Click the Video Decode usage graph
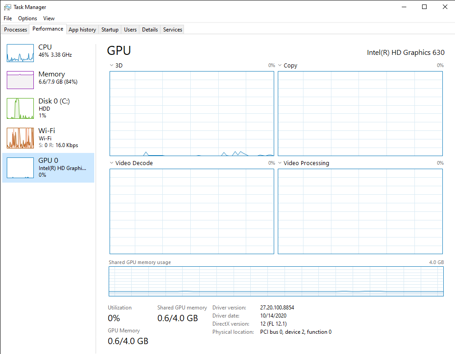The height and width of the screenshot is (354, 455). [x=192, y=211]
